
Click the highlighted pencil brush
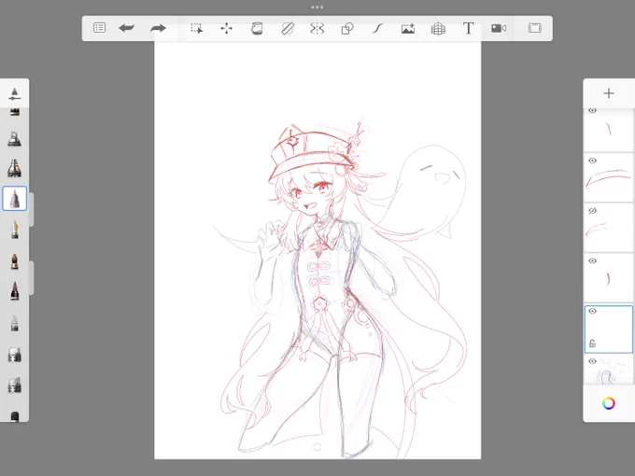(15, 198)
